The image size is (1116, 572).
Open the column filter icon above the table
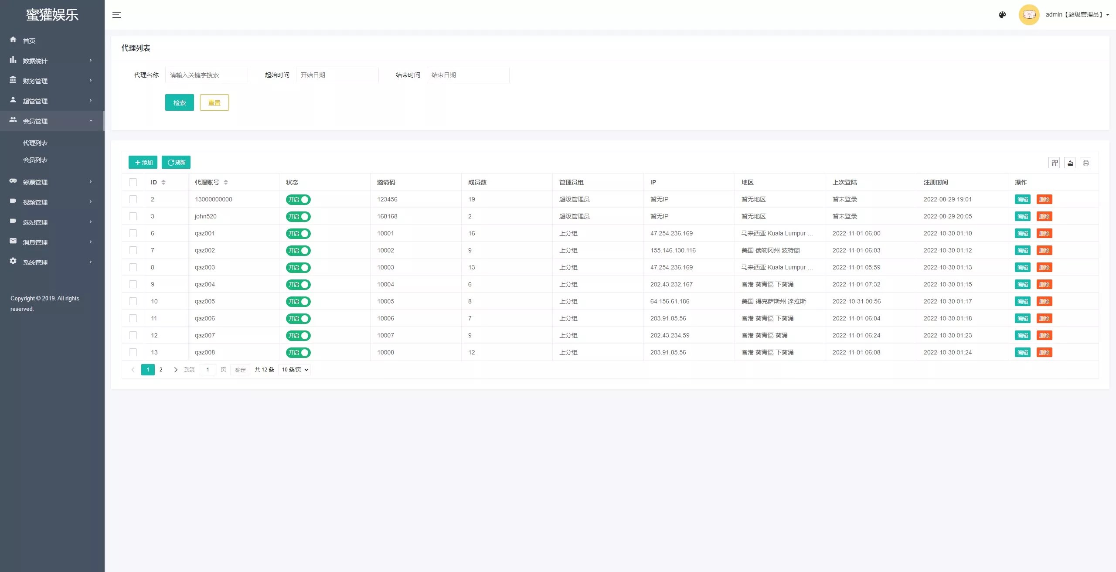click(x=1055, y=163)
